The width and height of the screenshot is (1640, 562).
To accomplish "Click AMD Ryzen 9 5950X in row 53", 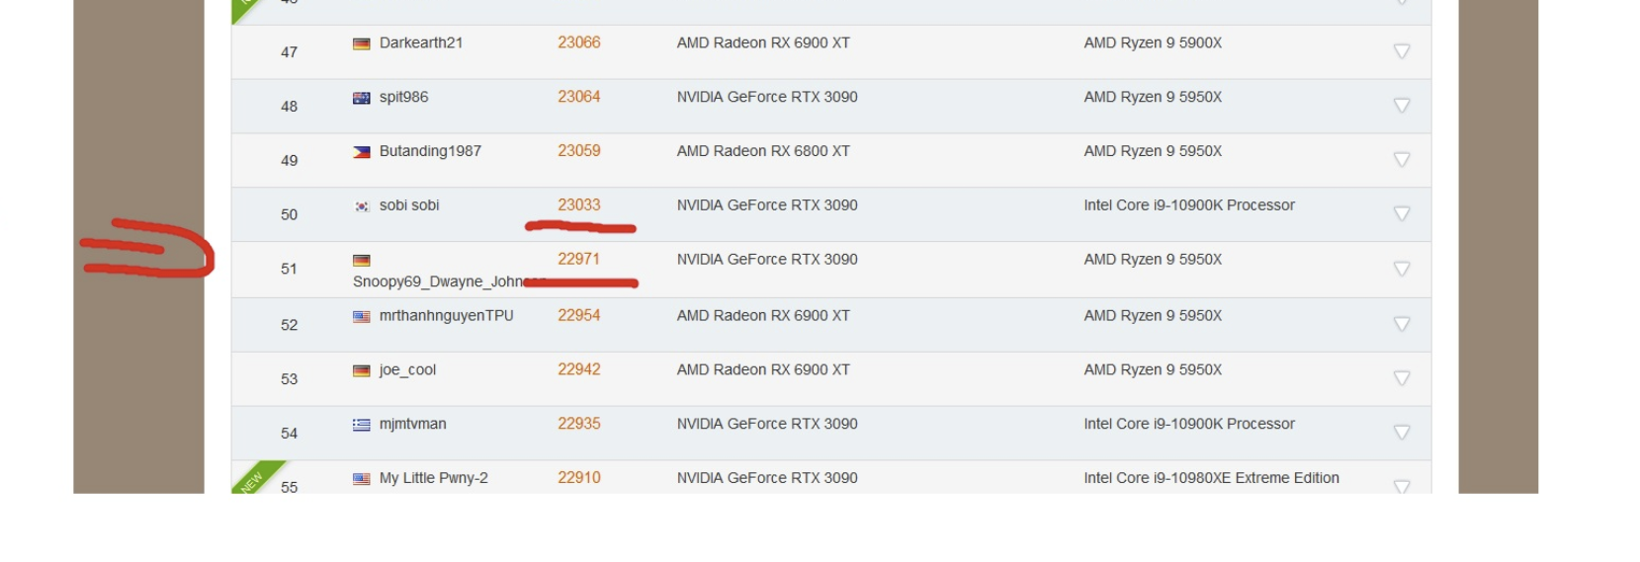I will (1153, 370).
